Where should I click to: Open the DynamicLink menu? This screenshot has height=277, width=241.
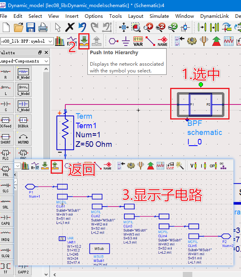click(214, 16)
